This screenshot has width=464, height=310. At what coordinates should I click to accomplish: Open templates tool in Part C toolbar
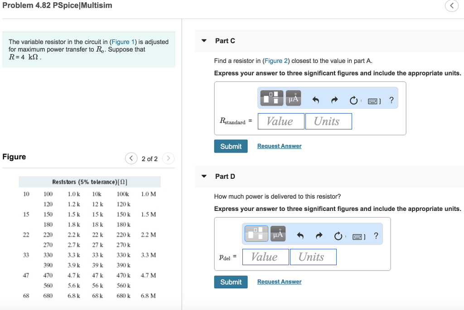point(272,98)
